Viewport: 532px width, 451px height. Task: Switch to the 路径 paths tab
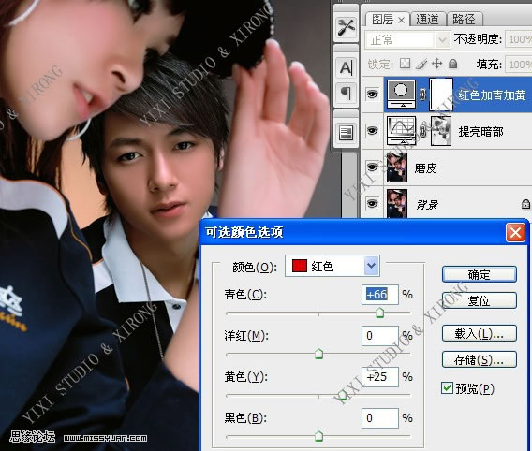pyautogui.click(x=464, y=20)
